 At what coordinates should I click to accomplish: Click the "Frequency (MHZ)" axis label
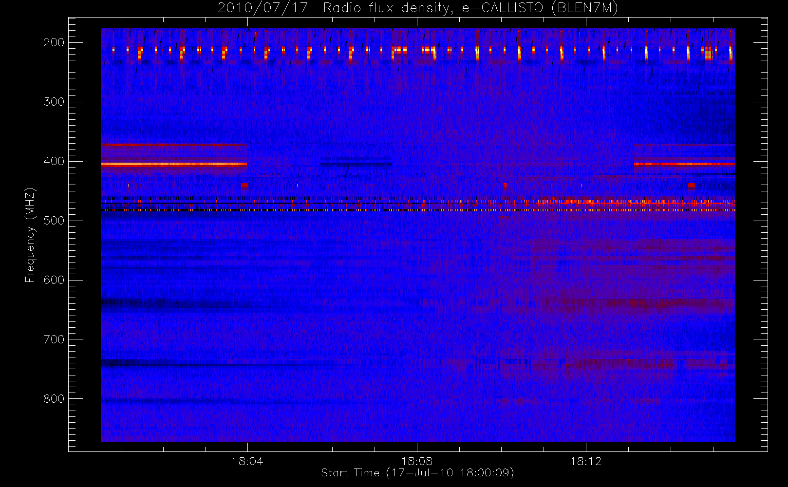pos(30,235)
